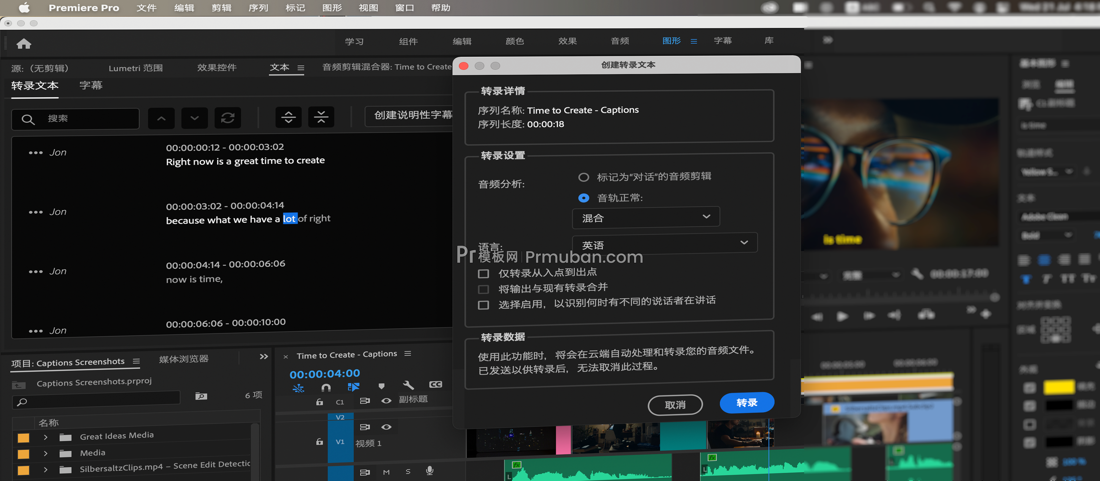The height and width of the screenshot is (481, 1100).
Task: Mute the audio track with the M button
Action: coord(386,472)
